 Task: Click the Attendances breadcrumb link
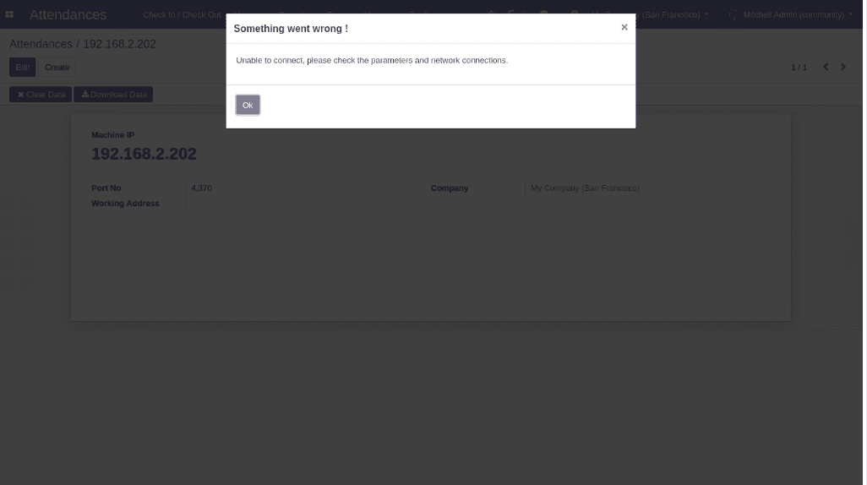(41, 44)
